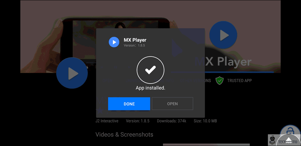Click the large MX Player banner title
301x146 pixels.
223,62
